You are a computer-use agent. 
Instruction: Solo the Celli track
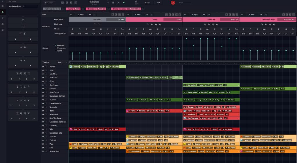[46, 148]
